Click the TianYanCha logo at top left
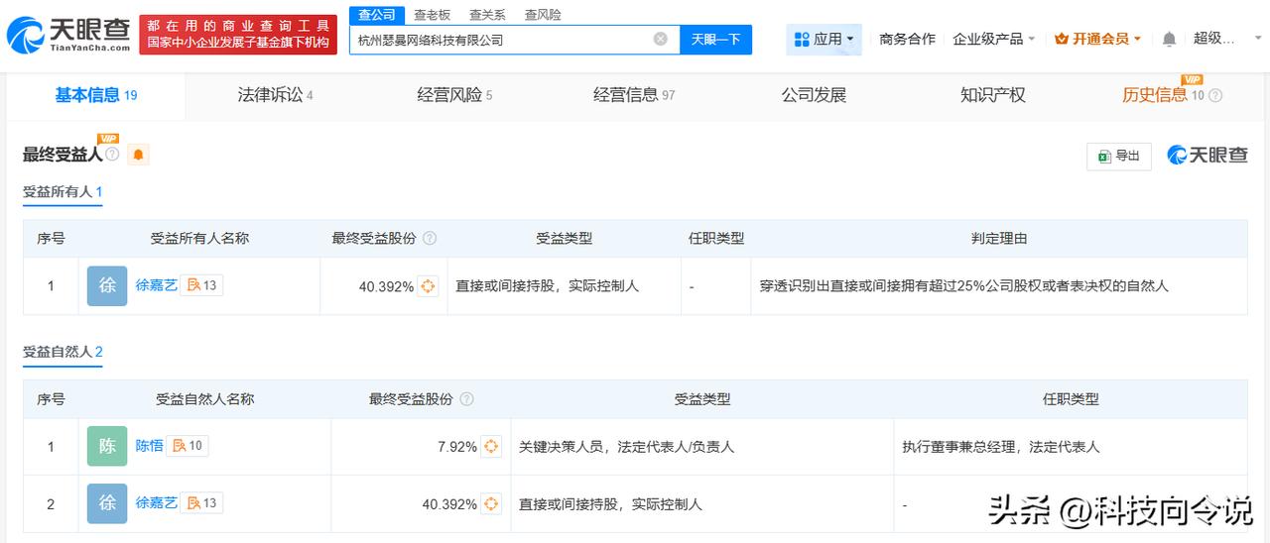Screen dimensions: 1270x543 tap(67, 35)
